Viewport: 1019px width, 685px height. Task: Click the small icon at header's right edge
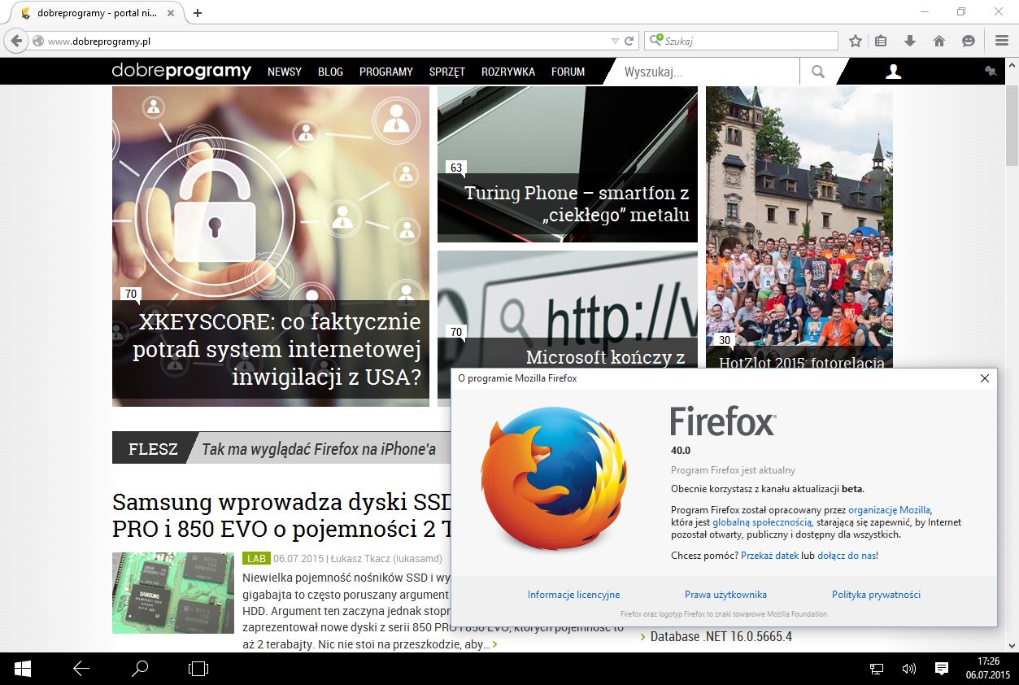click(x=991, y=72)
